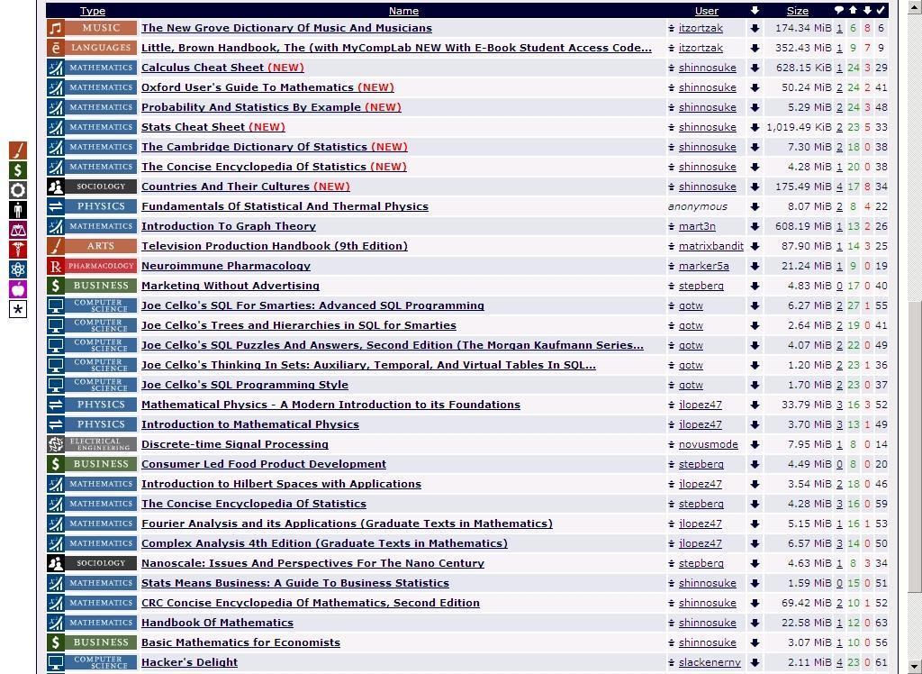Click the Pharmacology category badge

[92, 266]
